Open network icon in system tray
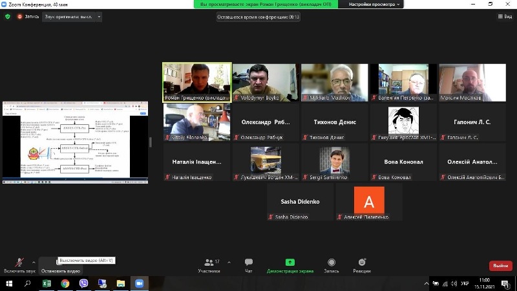Viewport: 517px width, 291px height. pos(445,283)
